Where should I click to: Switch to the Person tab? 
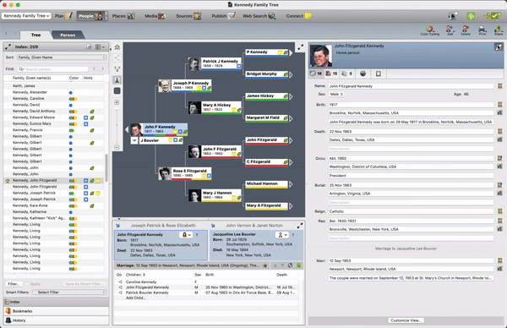click(x=68, y=35)
